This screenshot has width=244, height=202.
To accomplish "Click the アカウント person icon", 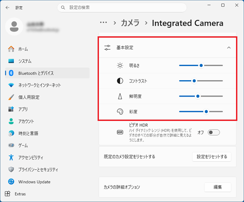I will pos(11,121).
